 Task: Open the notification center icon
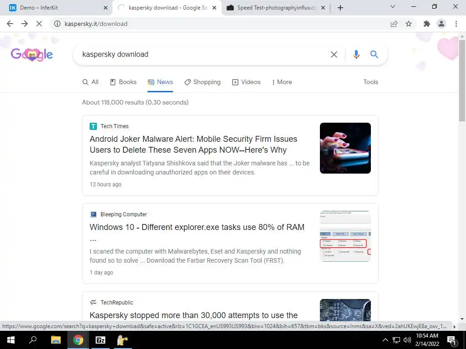point(451,340)
